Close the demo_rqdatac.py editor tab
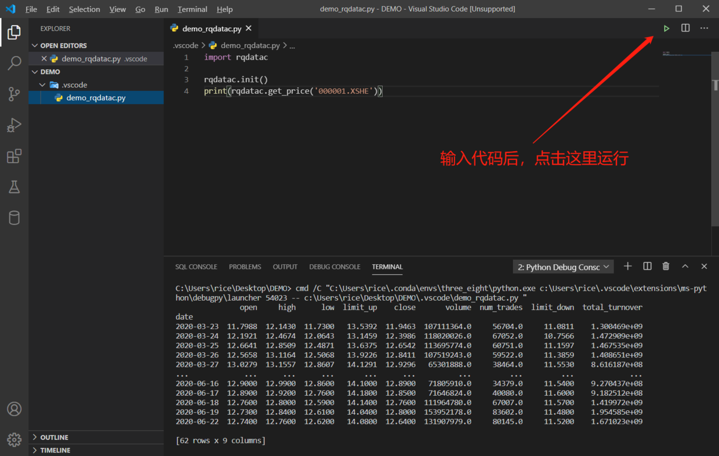The width and height of the screenshot is (719, 456). [x=249, y=28]
